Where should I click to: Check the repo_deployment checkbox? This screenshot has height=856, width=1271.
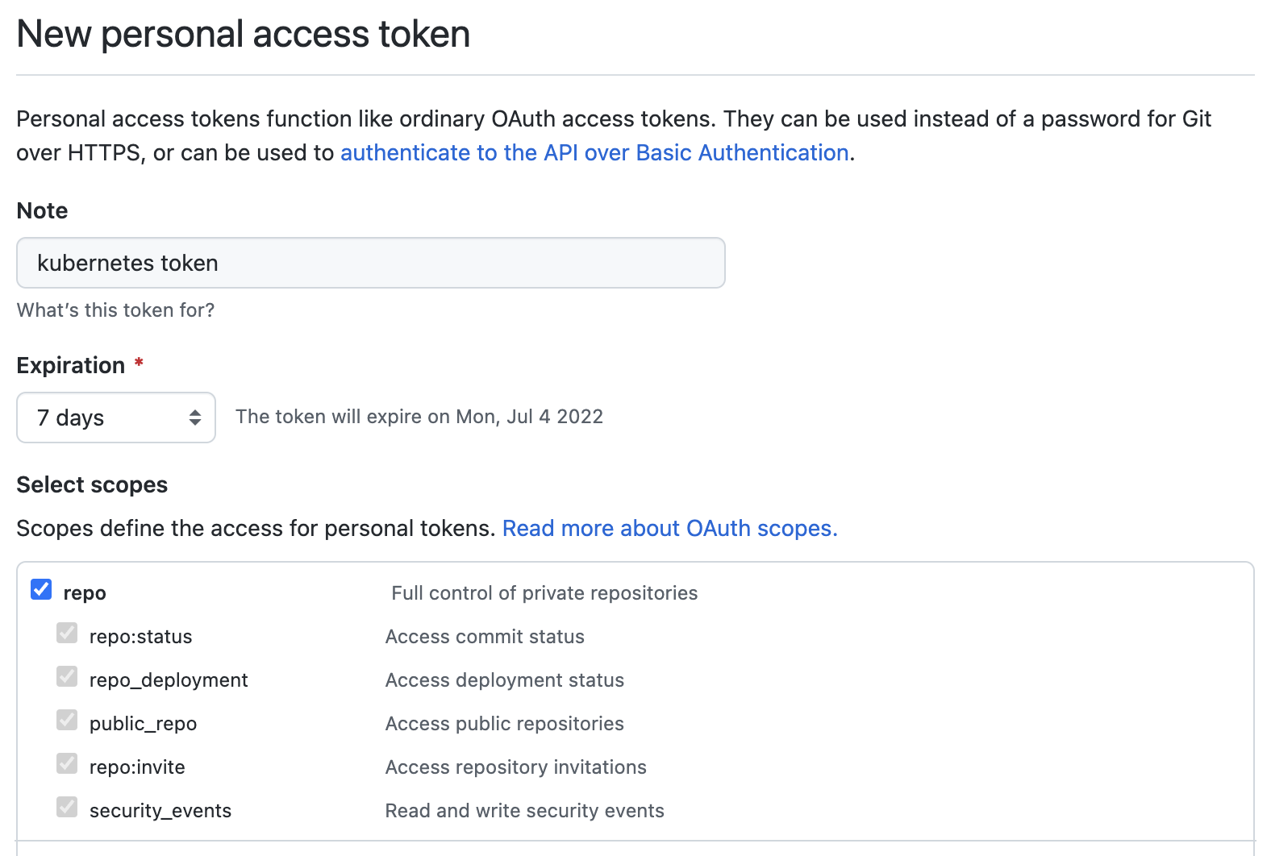pos(67,677)
